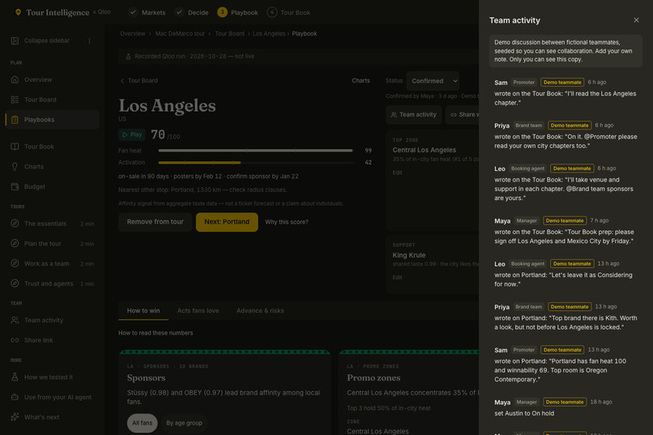Go to the Decide step
The width and height of the screenshot is (653, 435).
click(192, 12)
